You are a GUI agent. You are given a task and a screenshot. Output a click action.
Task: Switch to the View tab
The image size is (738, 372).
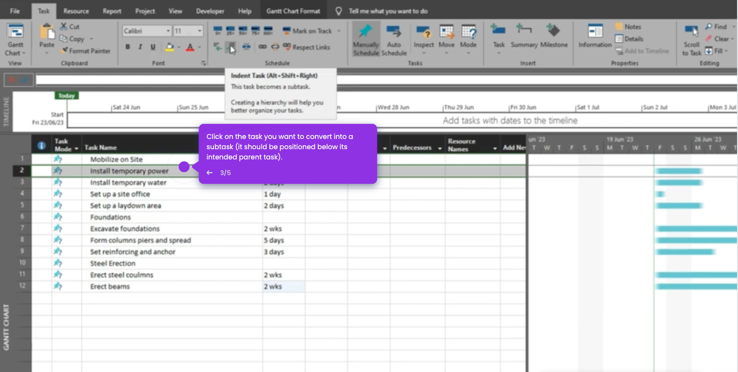tap(175, 11)
